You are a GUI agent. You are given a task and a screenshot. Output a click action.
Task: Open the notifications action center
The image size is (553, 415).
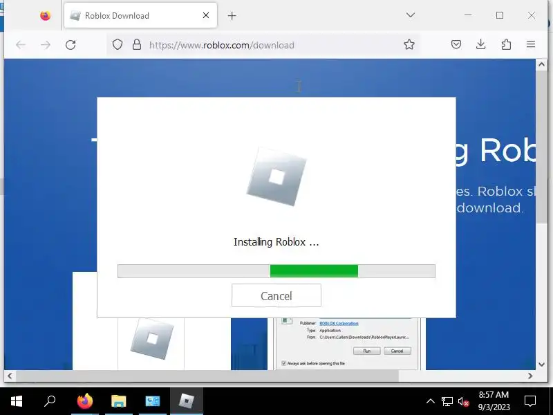point(530,401)
